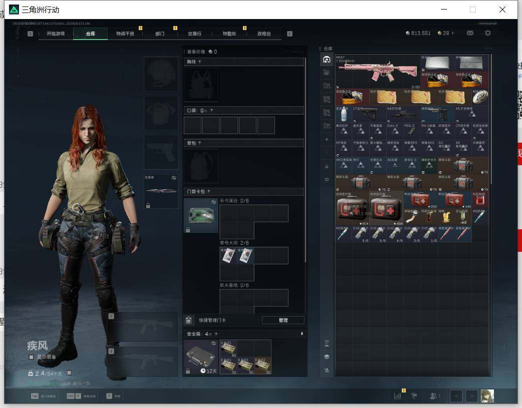Open the 部门 tab
This screenshot has width=522, height=408.
pyautogui.click(x=160, y=34)
